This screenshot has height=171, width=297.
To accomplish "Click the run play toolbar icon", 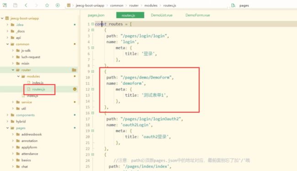I will pos(58,5).
